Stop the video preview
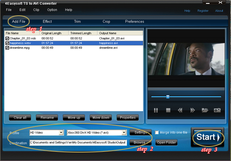The width and height of the screenshot is (231, 161). click(168, 110)
